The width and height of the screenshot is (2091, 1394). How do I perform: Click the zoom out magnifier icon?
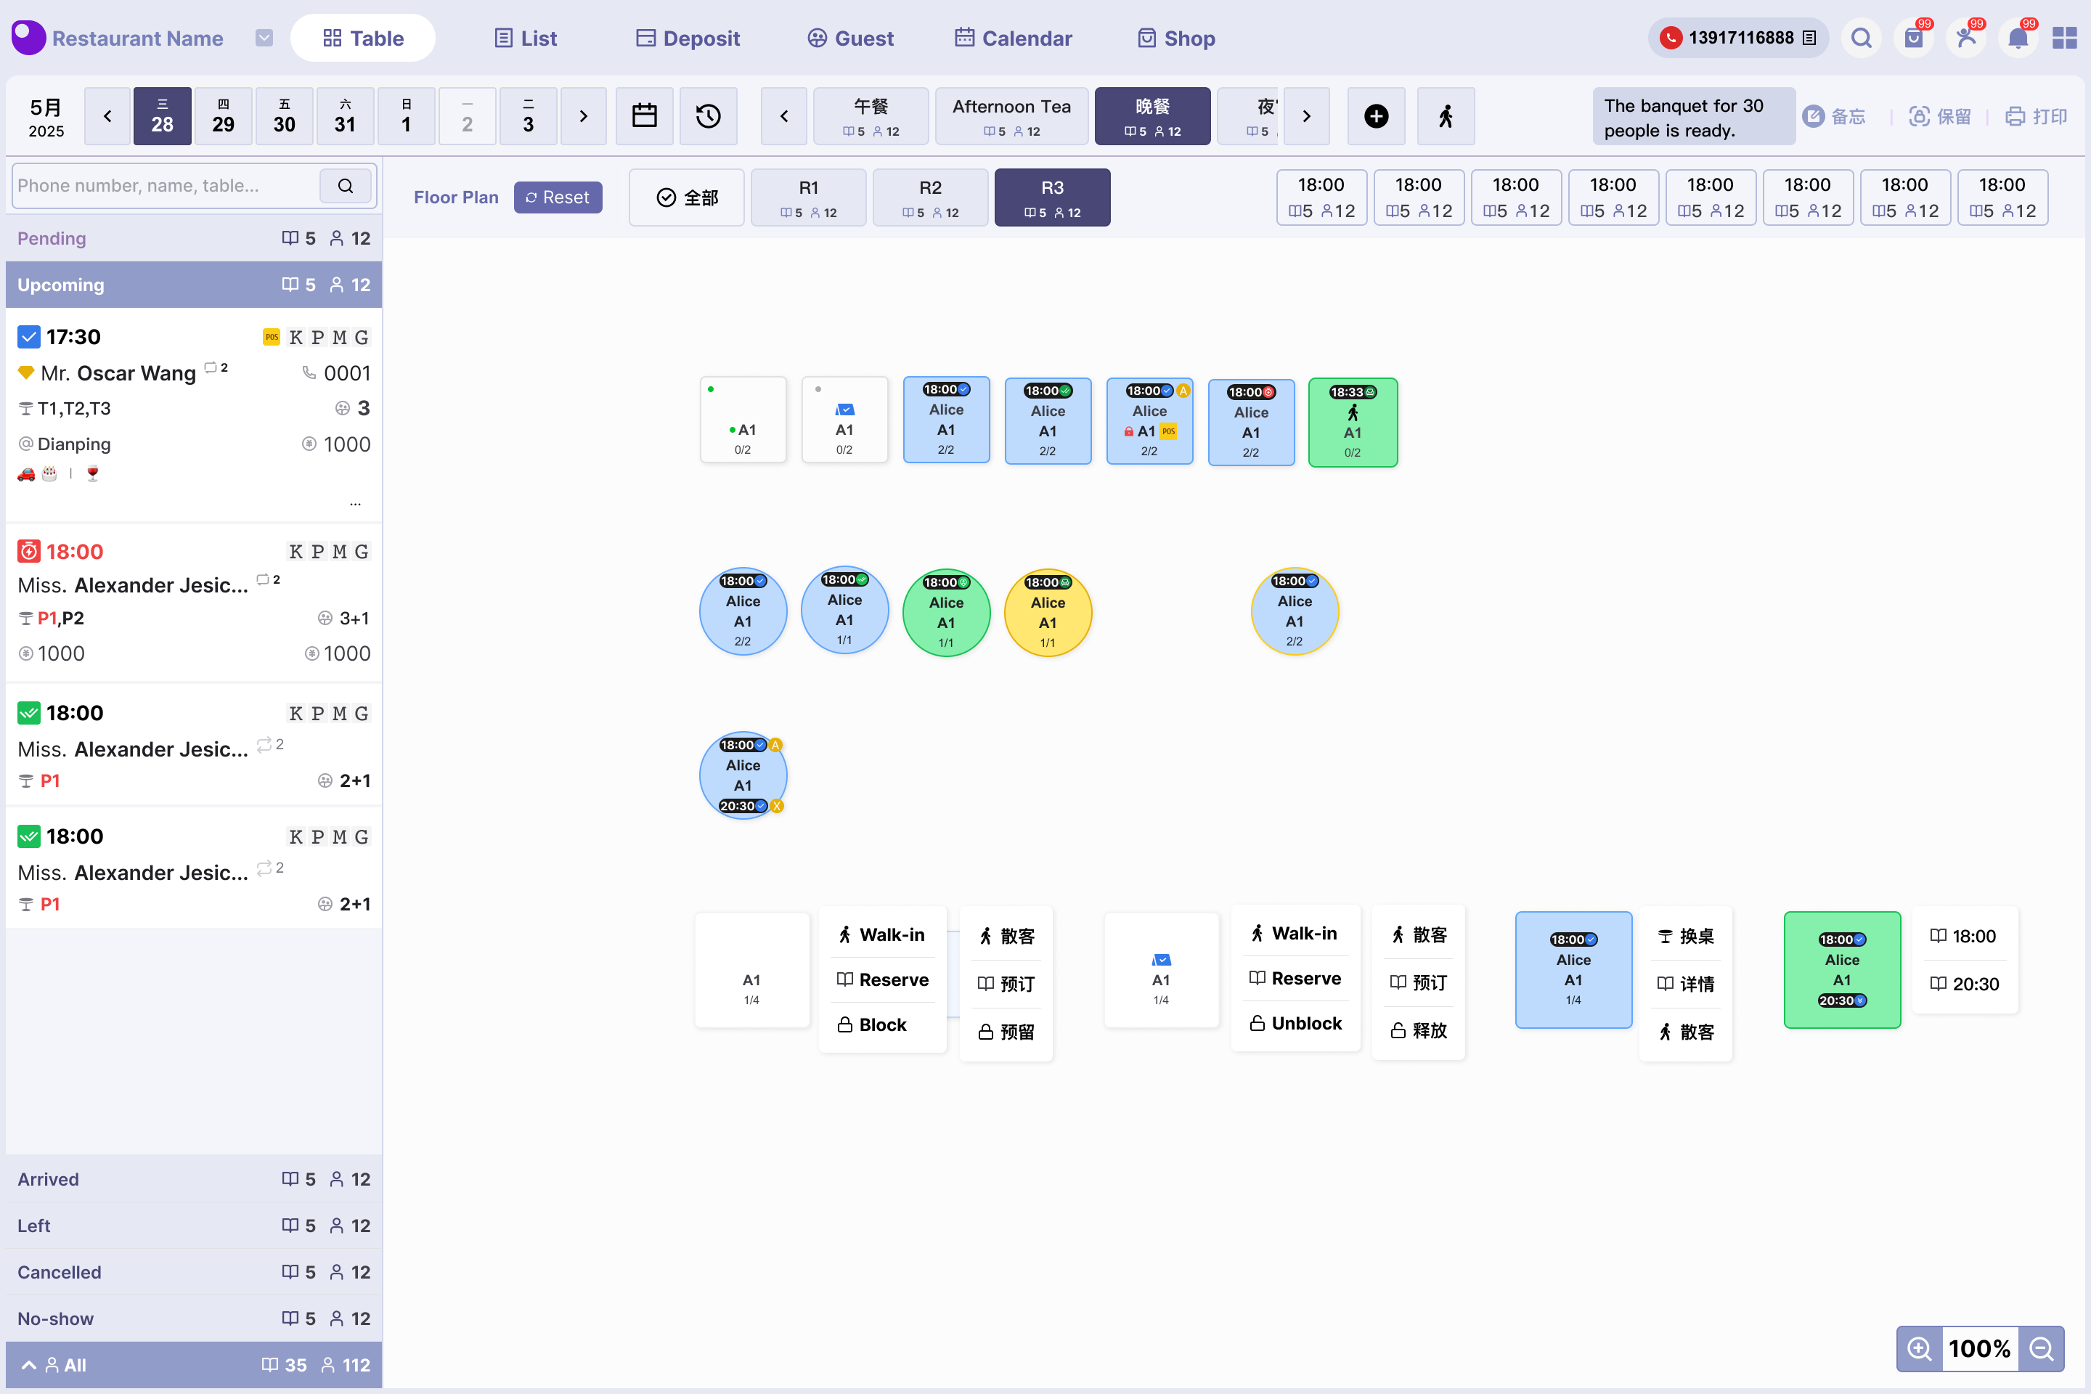tap(2041, 1348)
